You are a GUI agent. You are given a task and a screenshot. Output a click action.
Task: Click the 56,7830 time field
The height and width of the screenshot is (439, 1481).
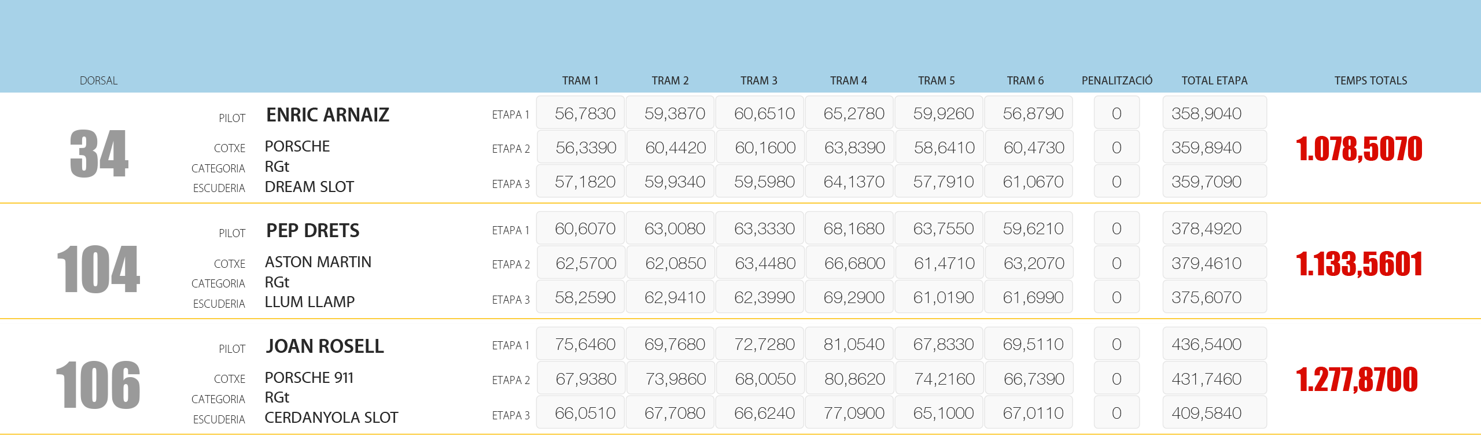coord(581,113)
